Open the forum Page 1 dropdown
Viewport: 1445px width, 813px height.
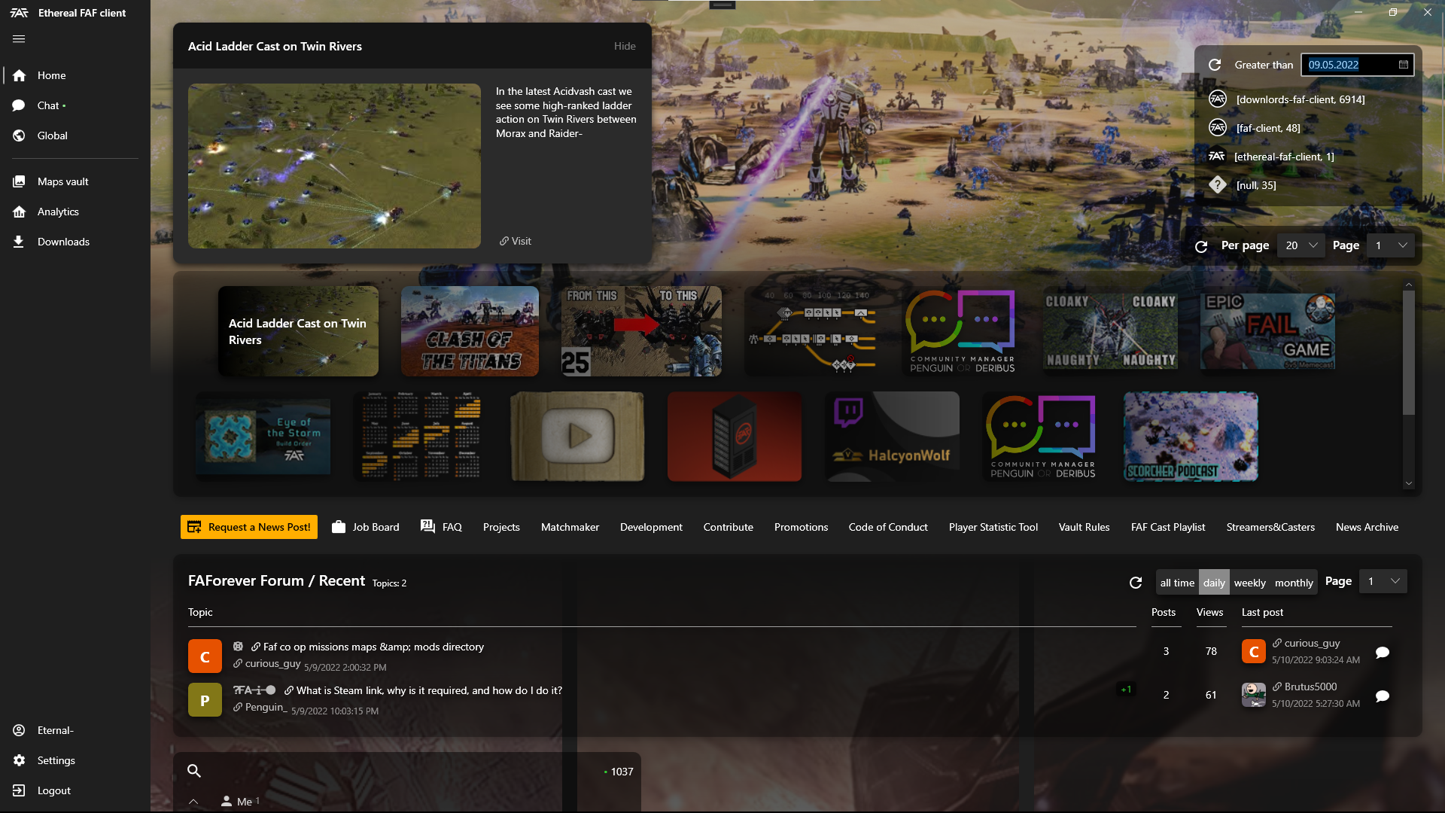1383,581
